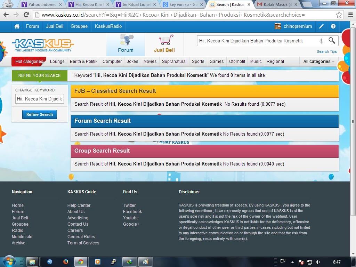
Task: Expand the All categories dropdown
Action: coord(319,62)
